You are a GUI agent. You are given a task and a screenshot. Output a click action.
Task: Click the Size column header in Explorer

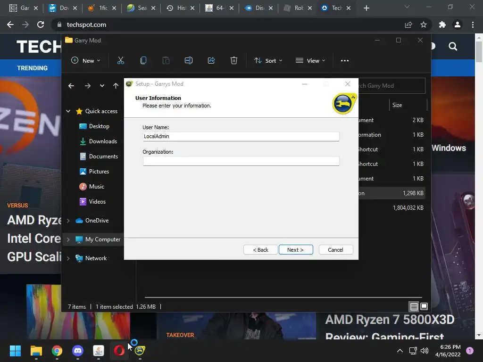click(408, 105)
